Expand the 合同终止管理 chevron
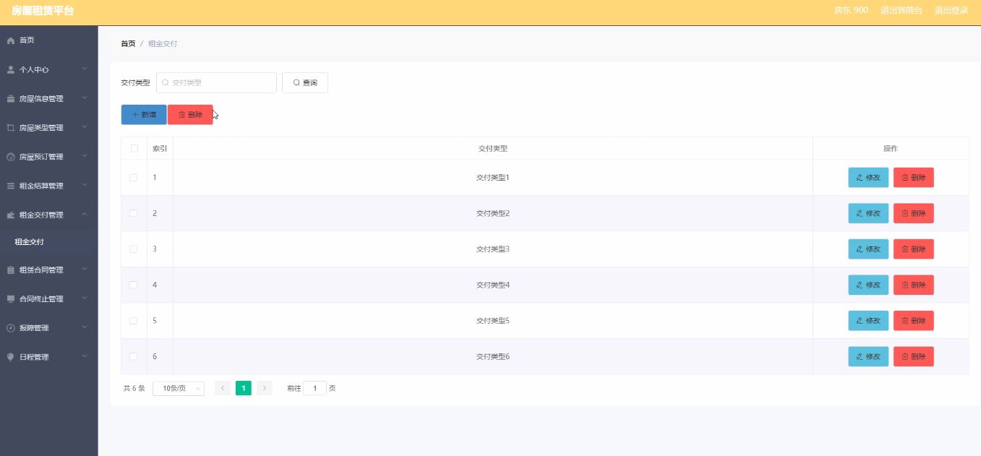 tap(85, 298)
